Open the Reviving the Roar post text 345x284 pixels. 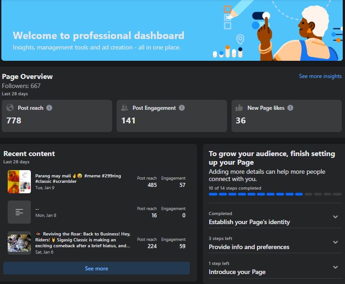tap(83, 240)
